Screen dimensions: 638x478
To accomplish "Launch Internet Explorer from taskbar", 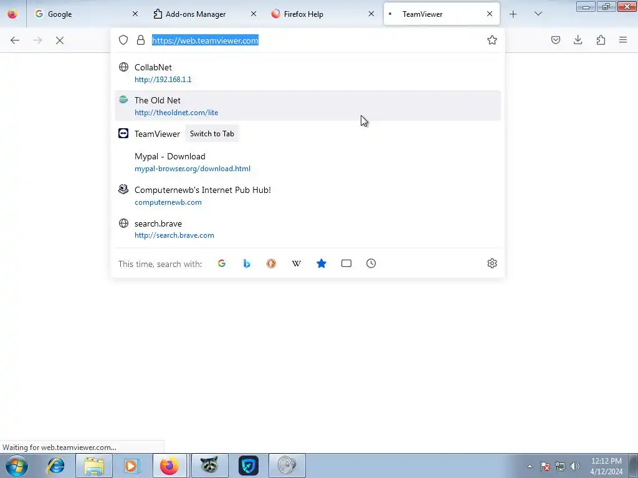I will coord(55,466).
